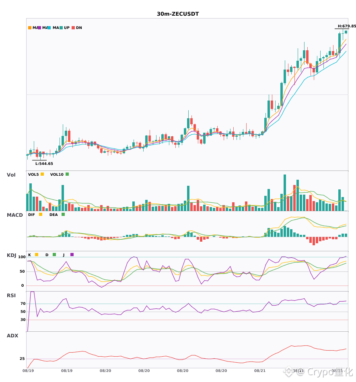Select the purple MA legend swatch
This screenshot has width=356, height=382.
coord(39,28)
